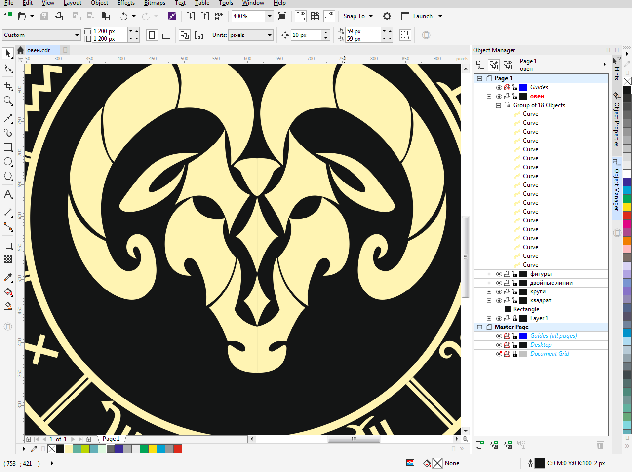Viewport: 632px width, 472px height.
Task: Hide the фигуры layer
Action: pyautogui.click(x=499, y=274)
